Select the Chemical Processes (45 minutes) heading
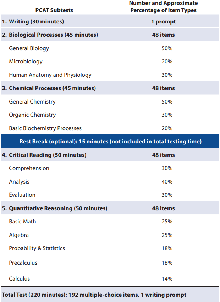Viewport: 220px width, 302px height. pyautogui.click(x=49, y=88)
